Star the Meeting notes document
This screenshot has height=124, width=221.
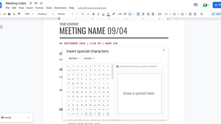coord(31,3)
